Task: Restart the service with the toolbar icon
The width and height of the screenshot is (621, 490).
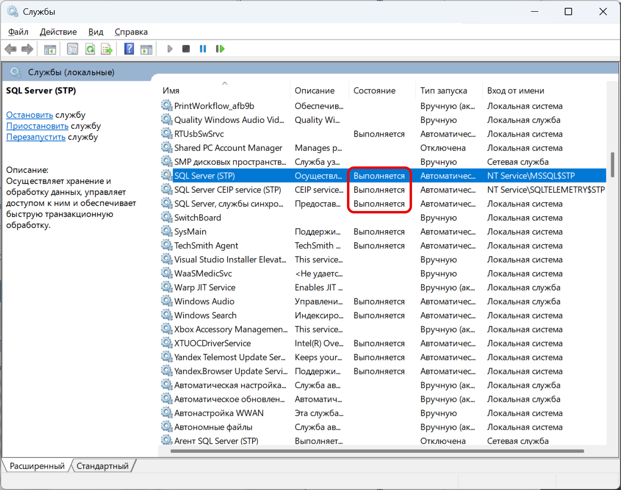Action: click(x=220, y=49)
